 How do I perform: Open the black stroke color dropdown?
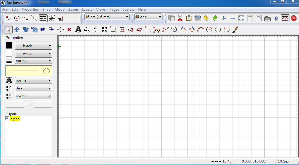[x=34, y=46]
